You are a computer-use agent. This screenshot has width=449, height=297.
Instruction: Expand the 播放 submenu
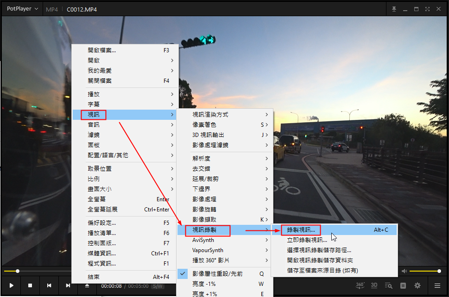pyautogui.click(x=125, y=94)
